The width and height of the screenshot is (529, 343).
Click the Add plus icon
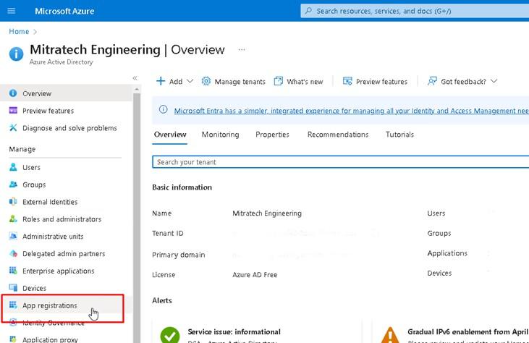point(161,81)
